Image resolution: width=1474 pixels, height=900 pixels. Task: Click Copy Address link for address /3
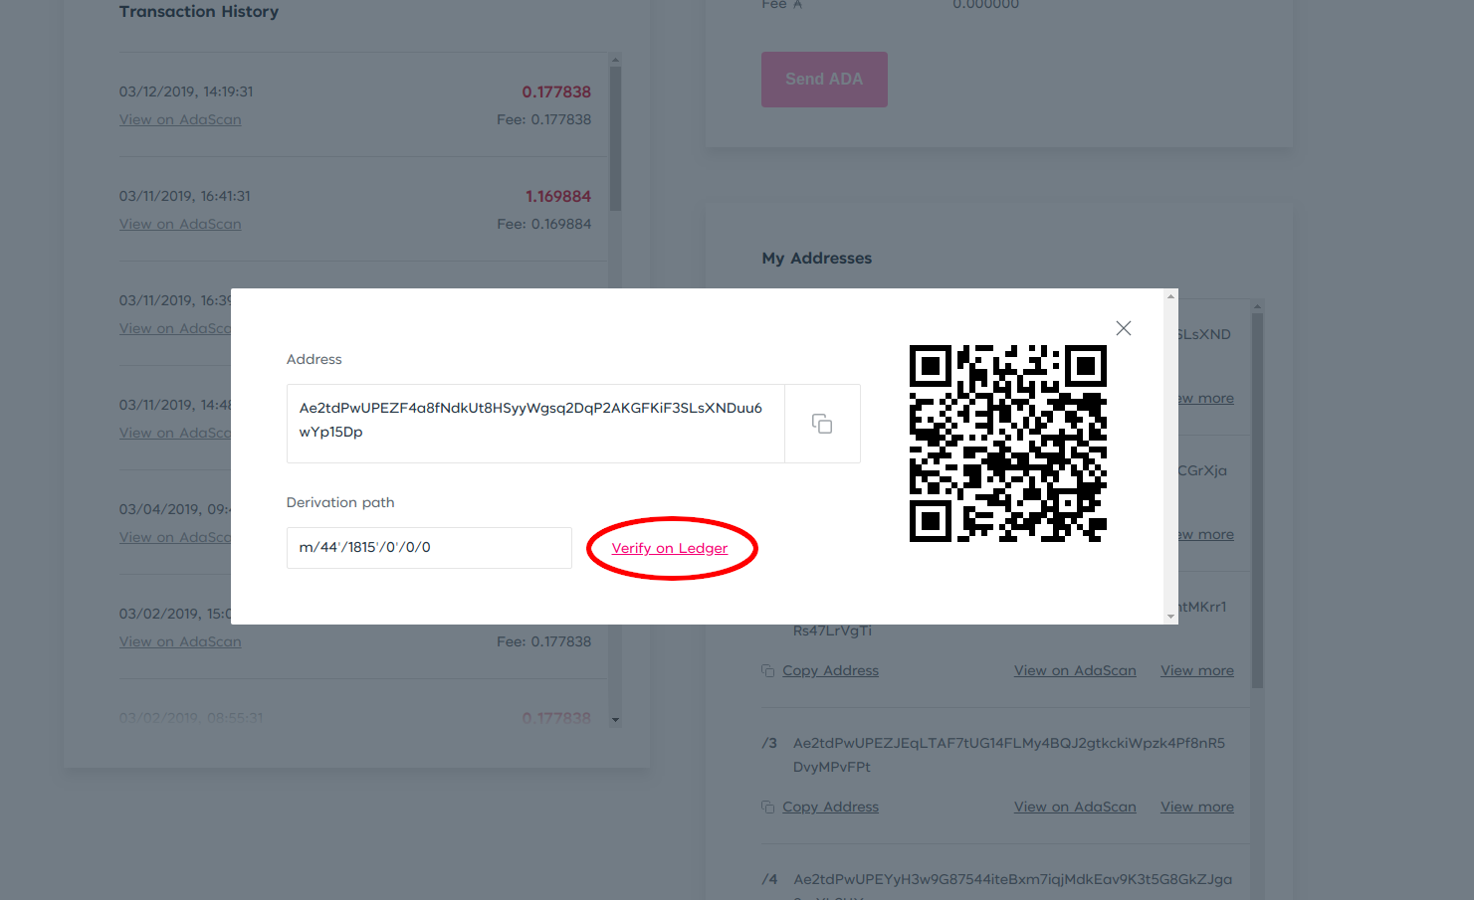(830, 807)
